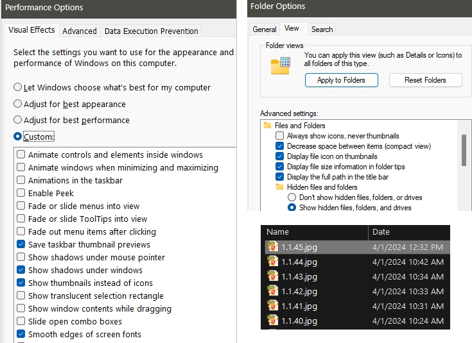Enable Slide open combo boxes
The width and height of the screenshot is (472, 343).
(x=21, y=321)
